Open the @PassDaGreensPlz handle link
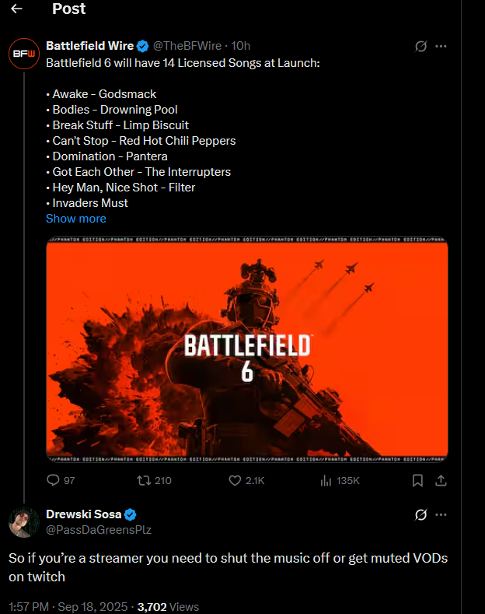This screenshot has height=614, width=485. click(x=99, y=530)
